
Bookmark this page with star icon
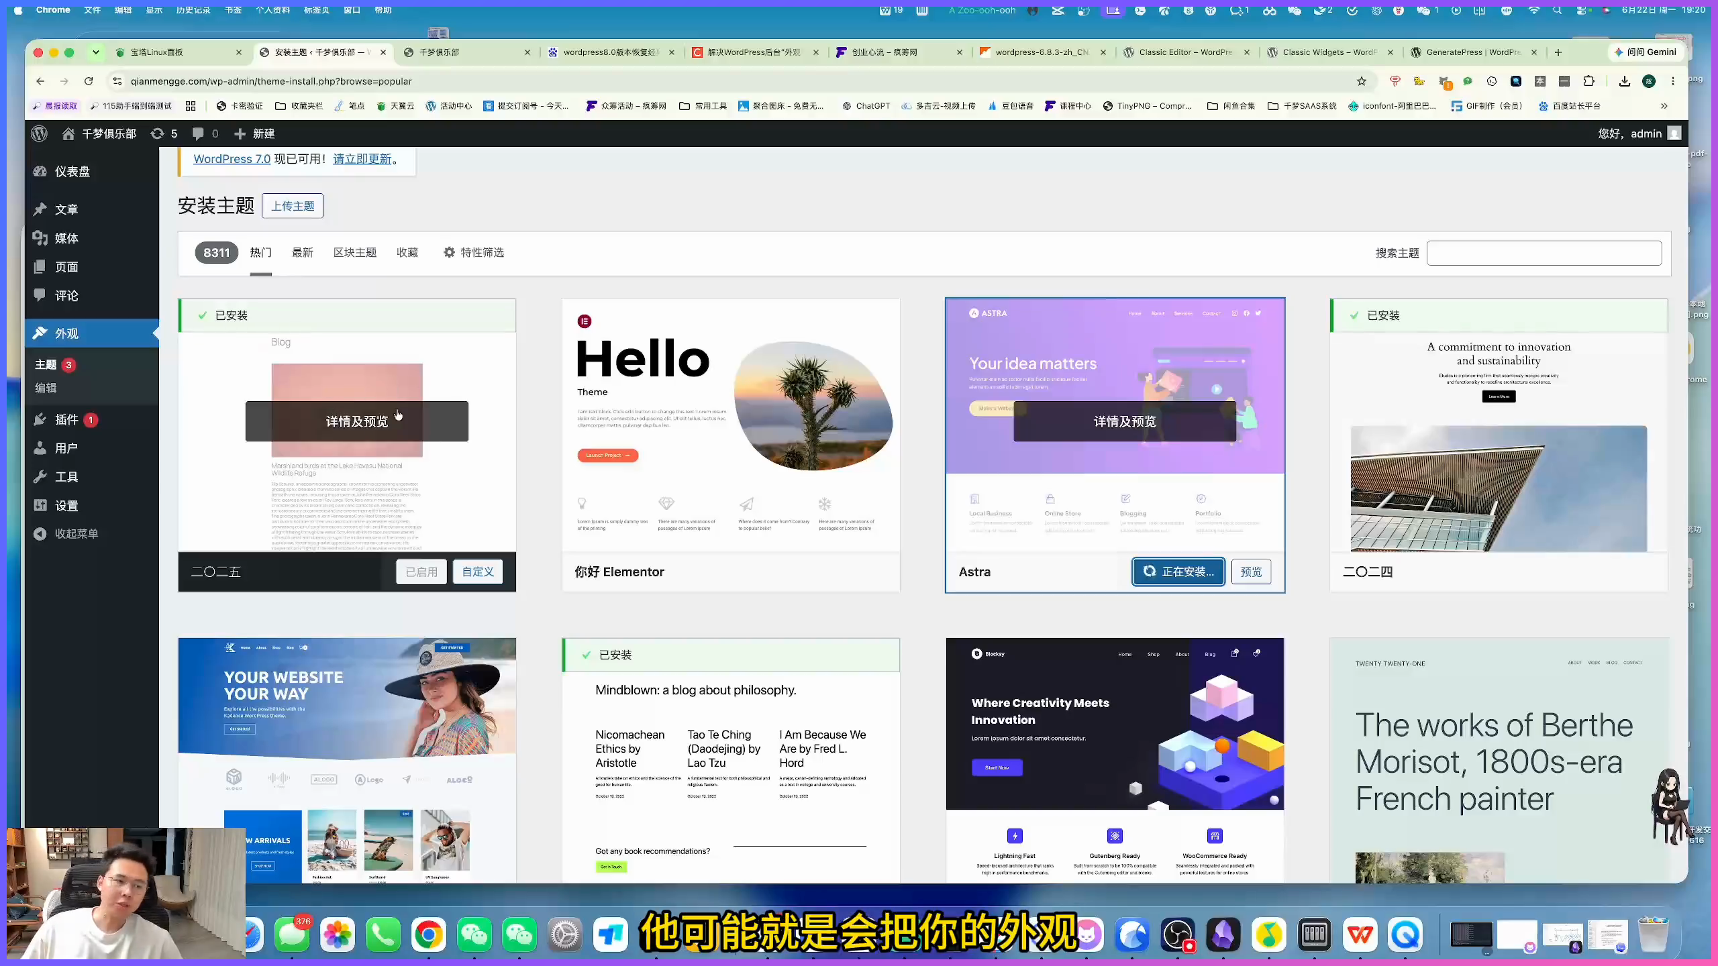coord(1362,81)
